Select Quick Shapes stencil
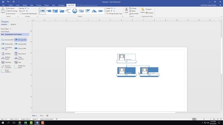 point(5,32)
